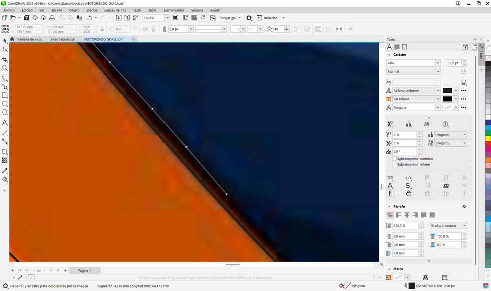Toggle full-screen preview icon
Viewport: 491px width, 291px height.
coord(175,18)
